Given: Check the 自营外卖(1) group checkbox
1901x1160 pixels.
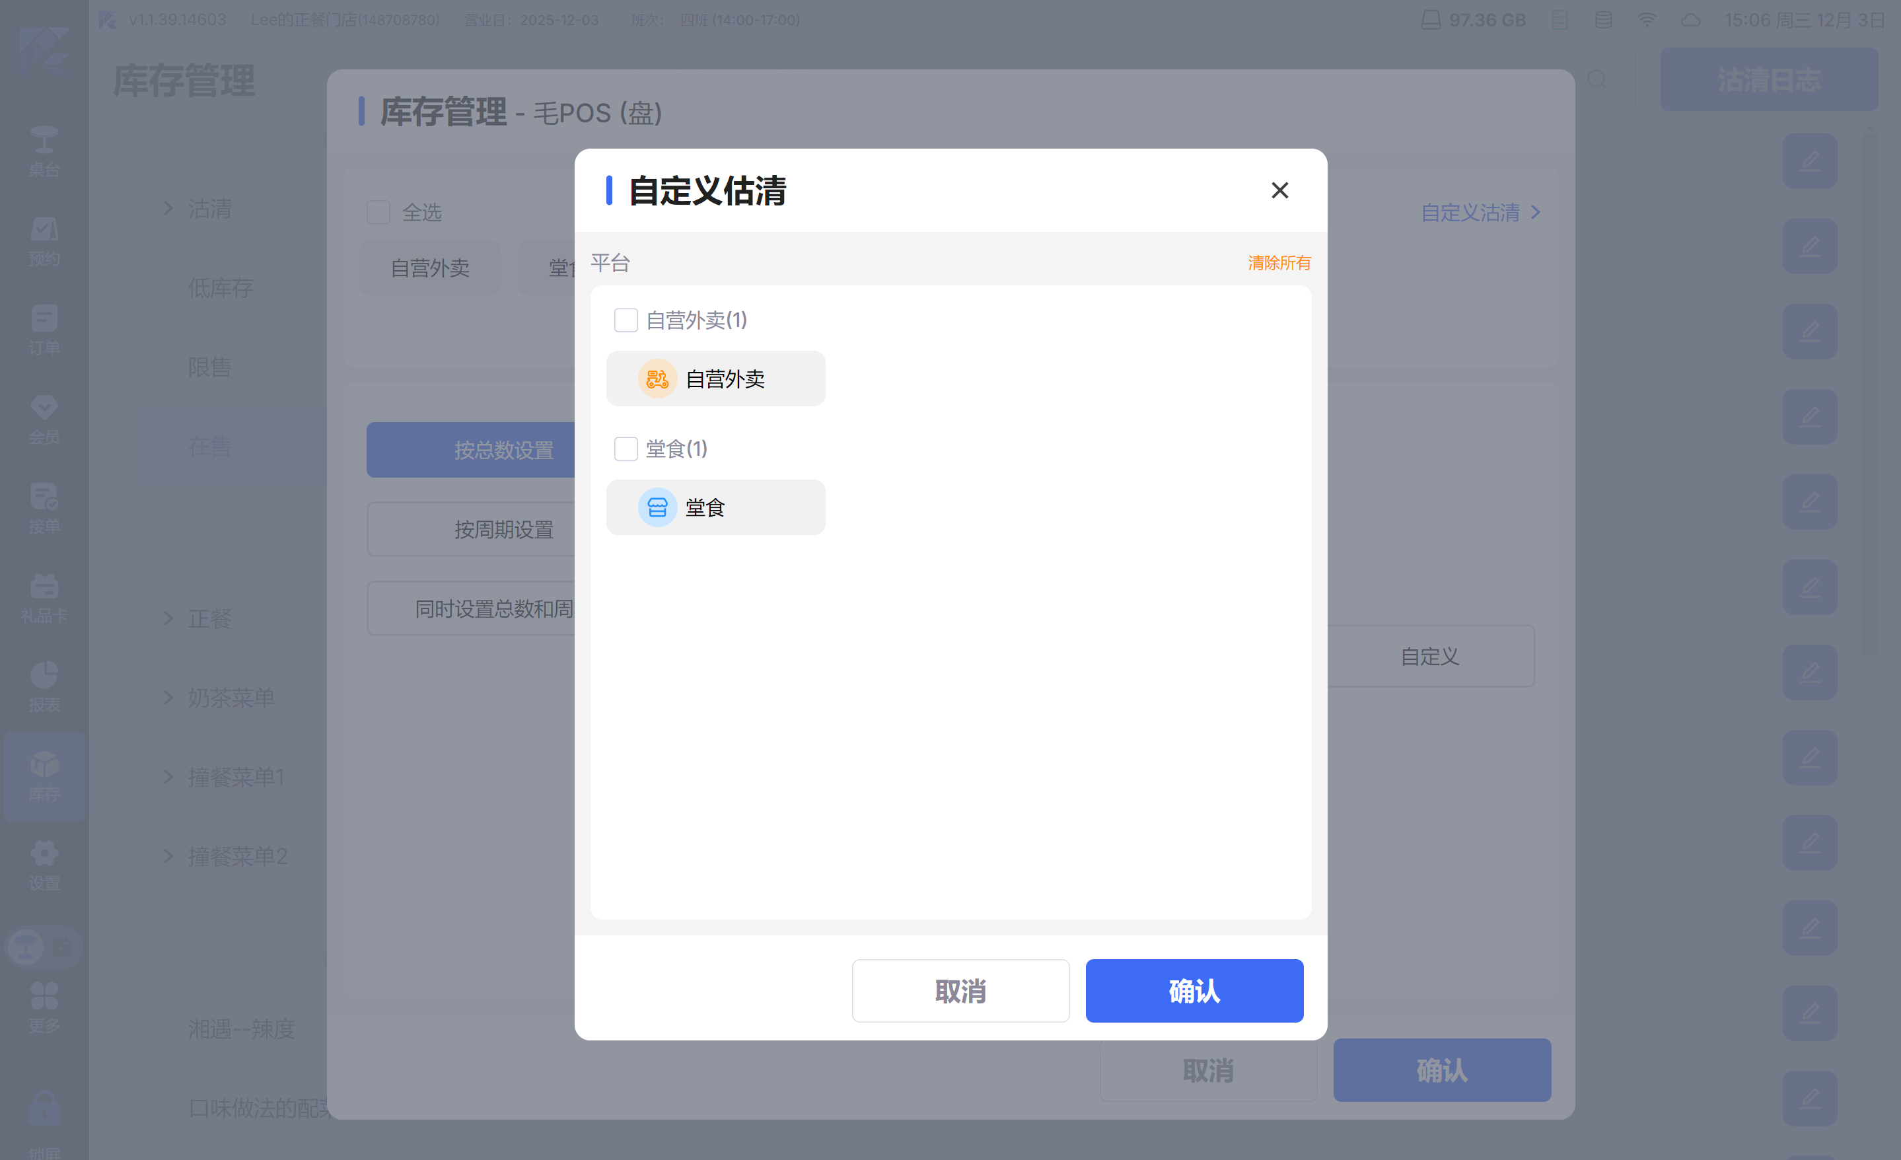Looking at the screenshot, I should pos(626,320).
